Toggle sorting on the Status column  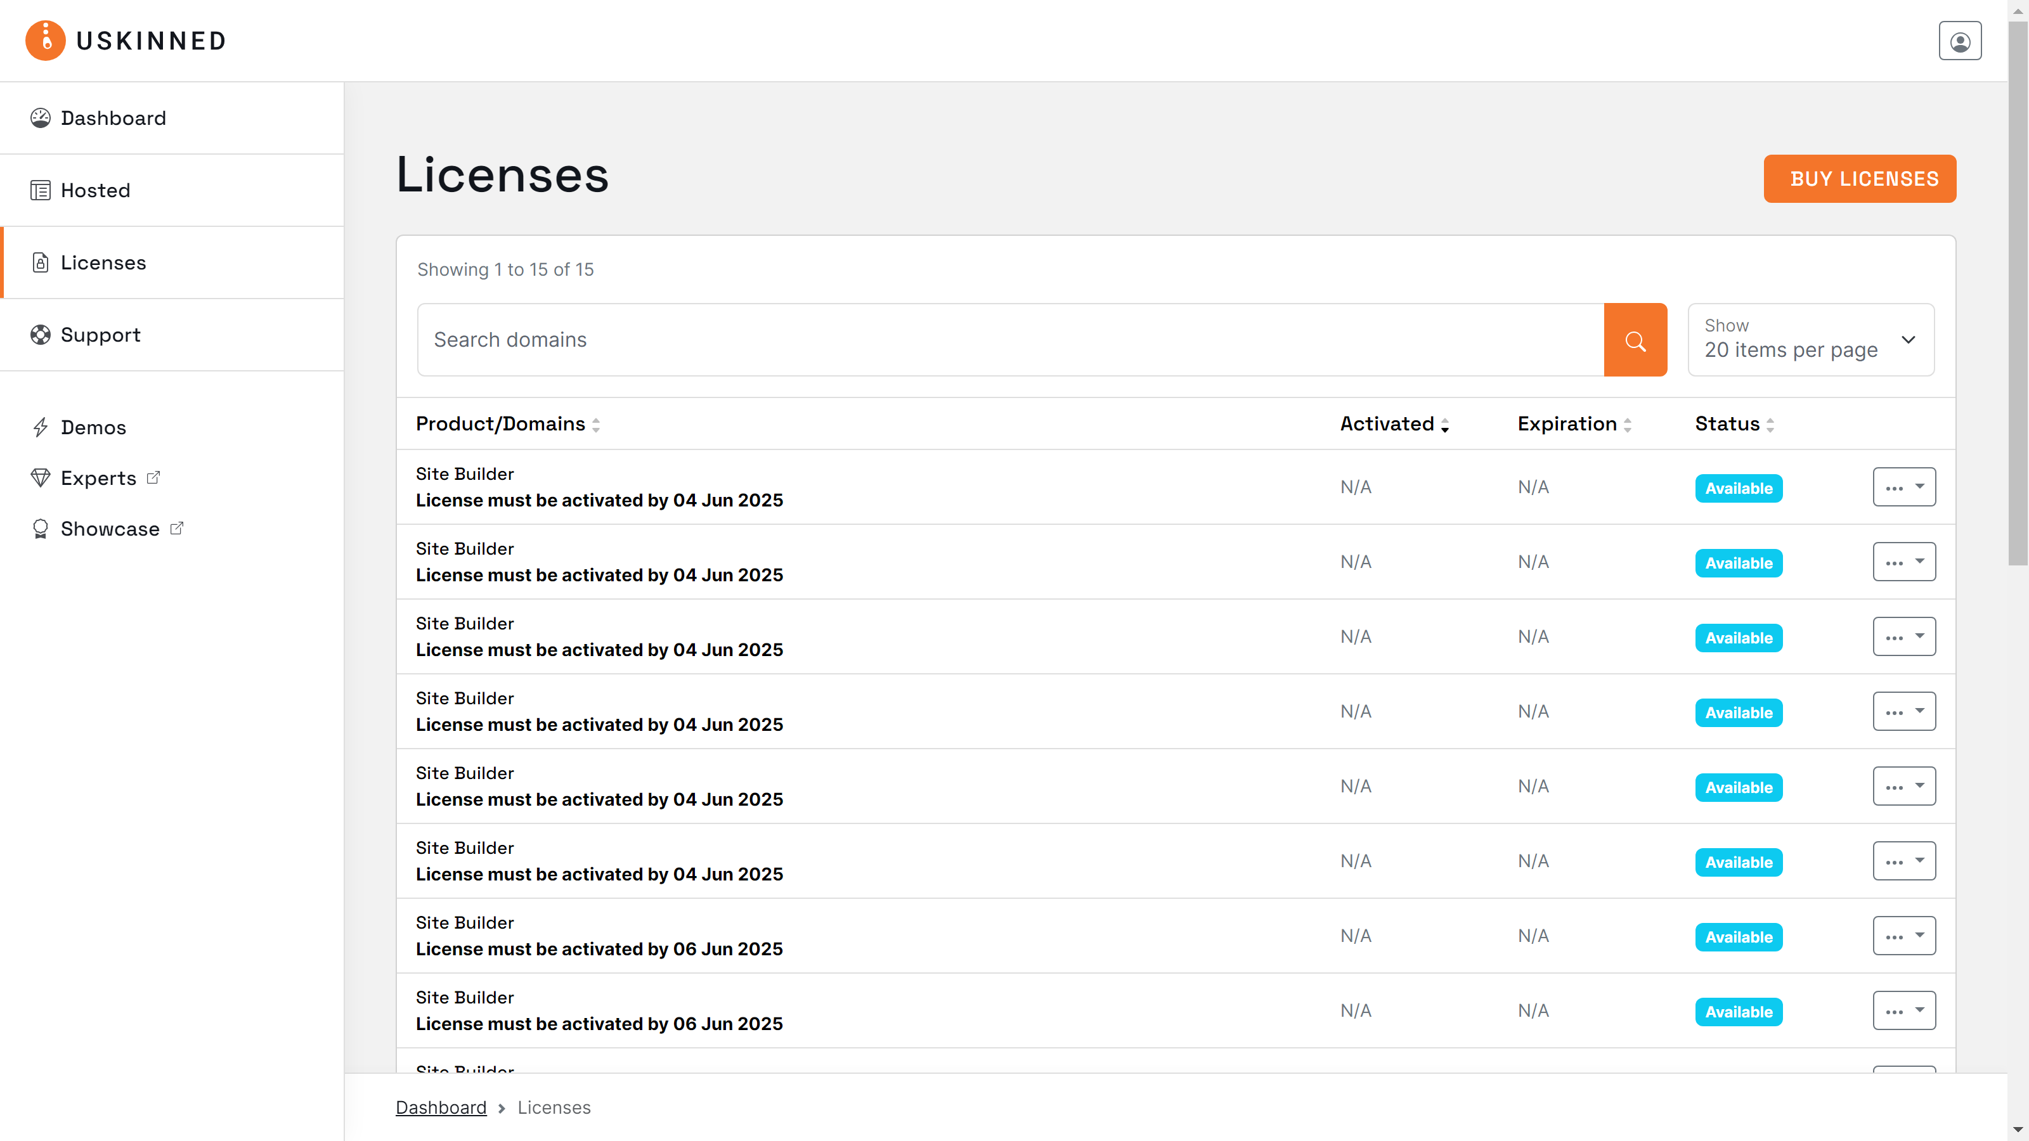(1772, 425)
